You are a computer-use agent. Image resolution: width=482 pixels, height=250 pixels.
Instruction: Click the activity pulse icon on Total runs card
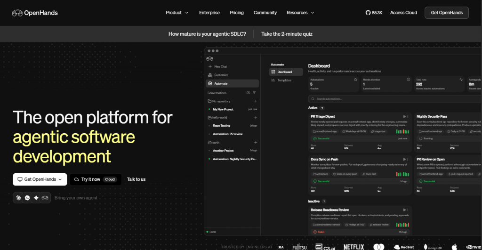tap(461, 80)
